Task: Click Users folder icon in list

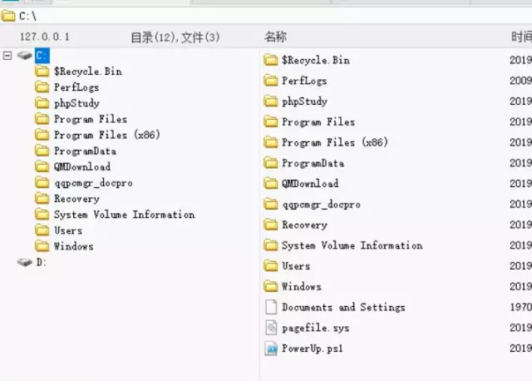Action: 271,266
